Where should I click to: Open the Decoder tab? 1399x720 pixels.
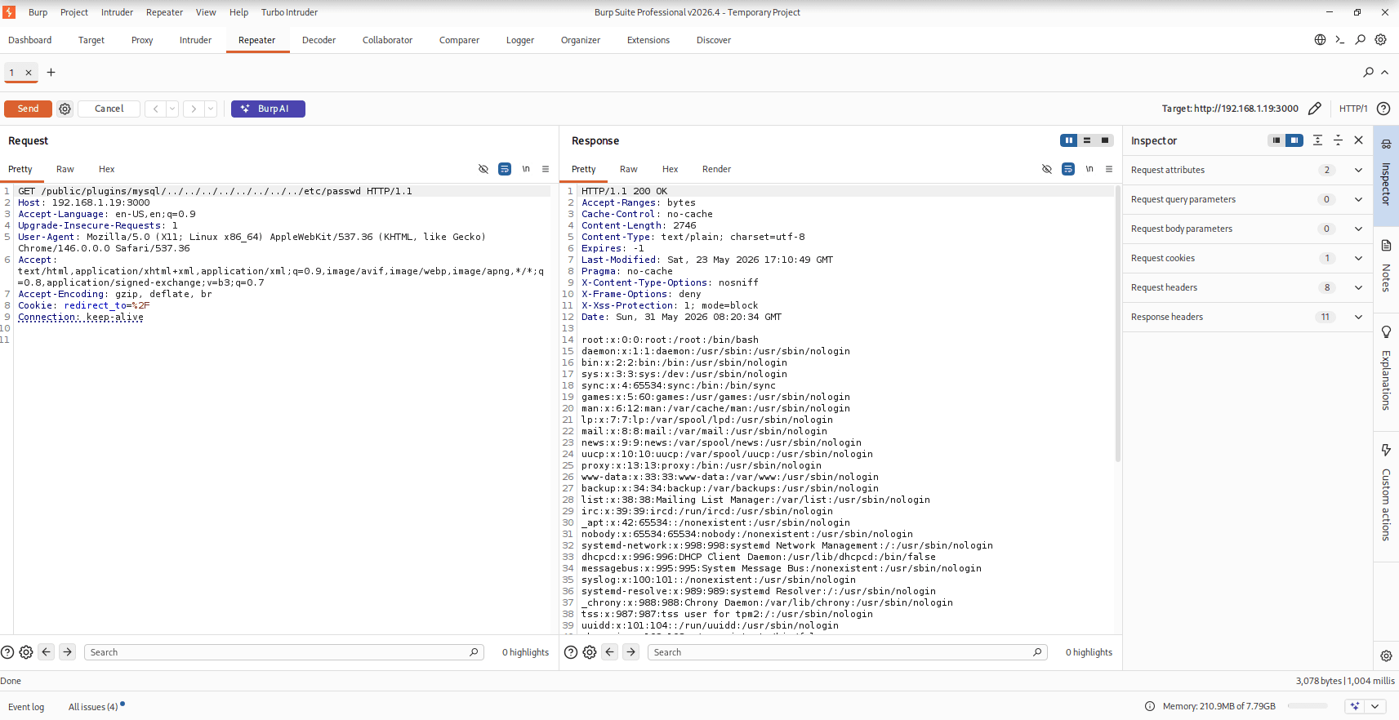319,40
